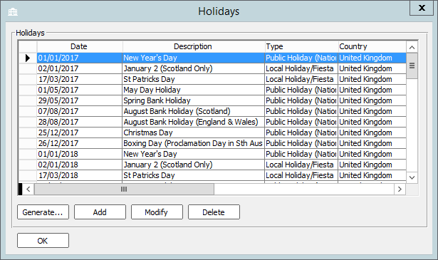Image resolution: width=438 pixels, height=260 pixels.
Task: Sort by the Date column header
Action: 79,46
